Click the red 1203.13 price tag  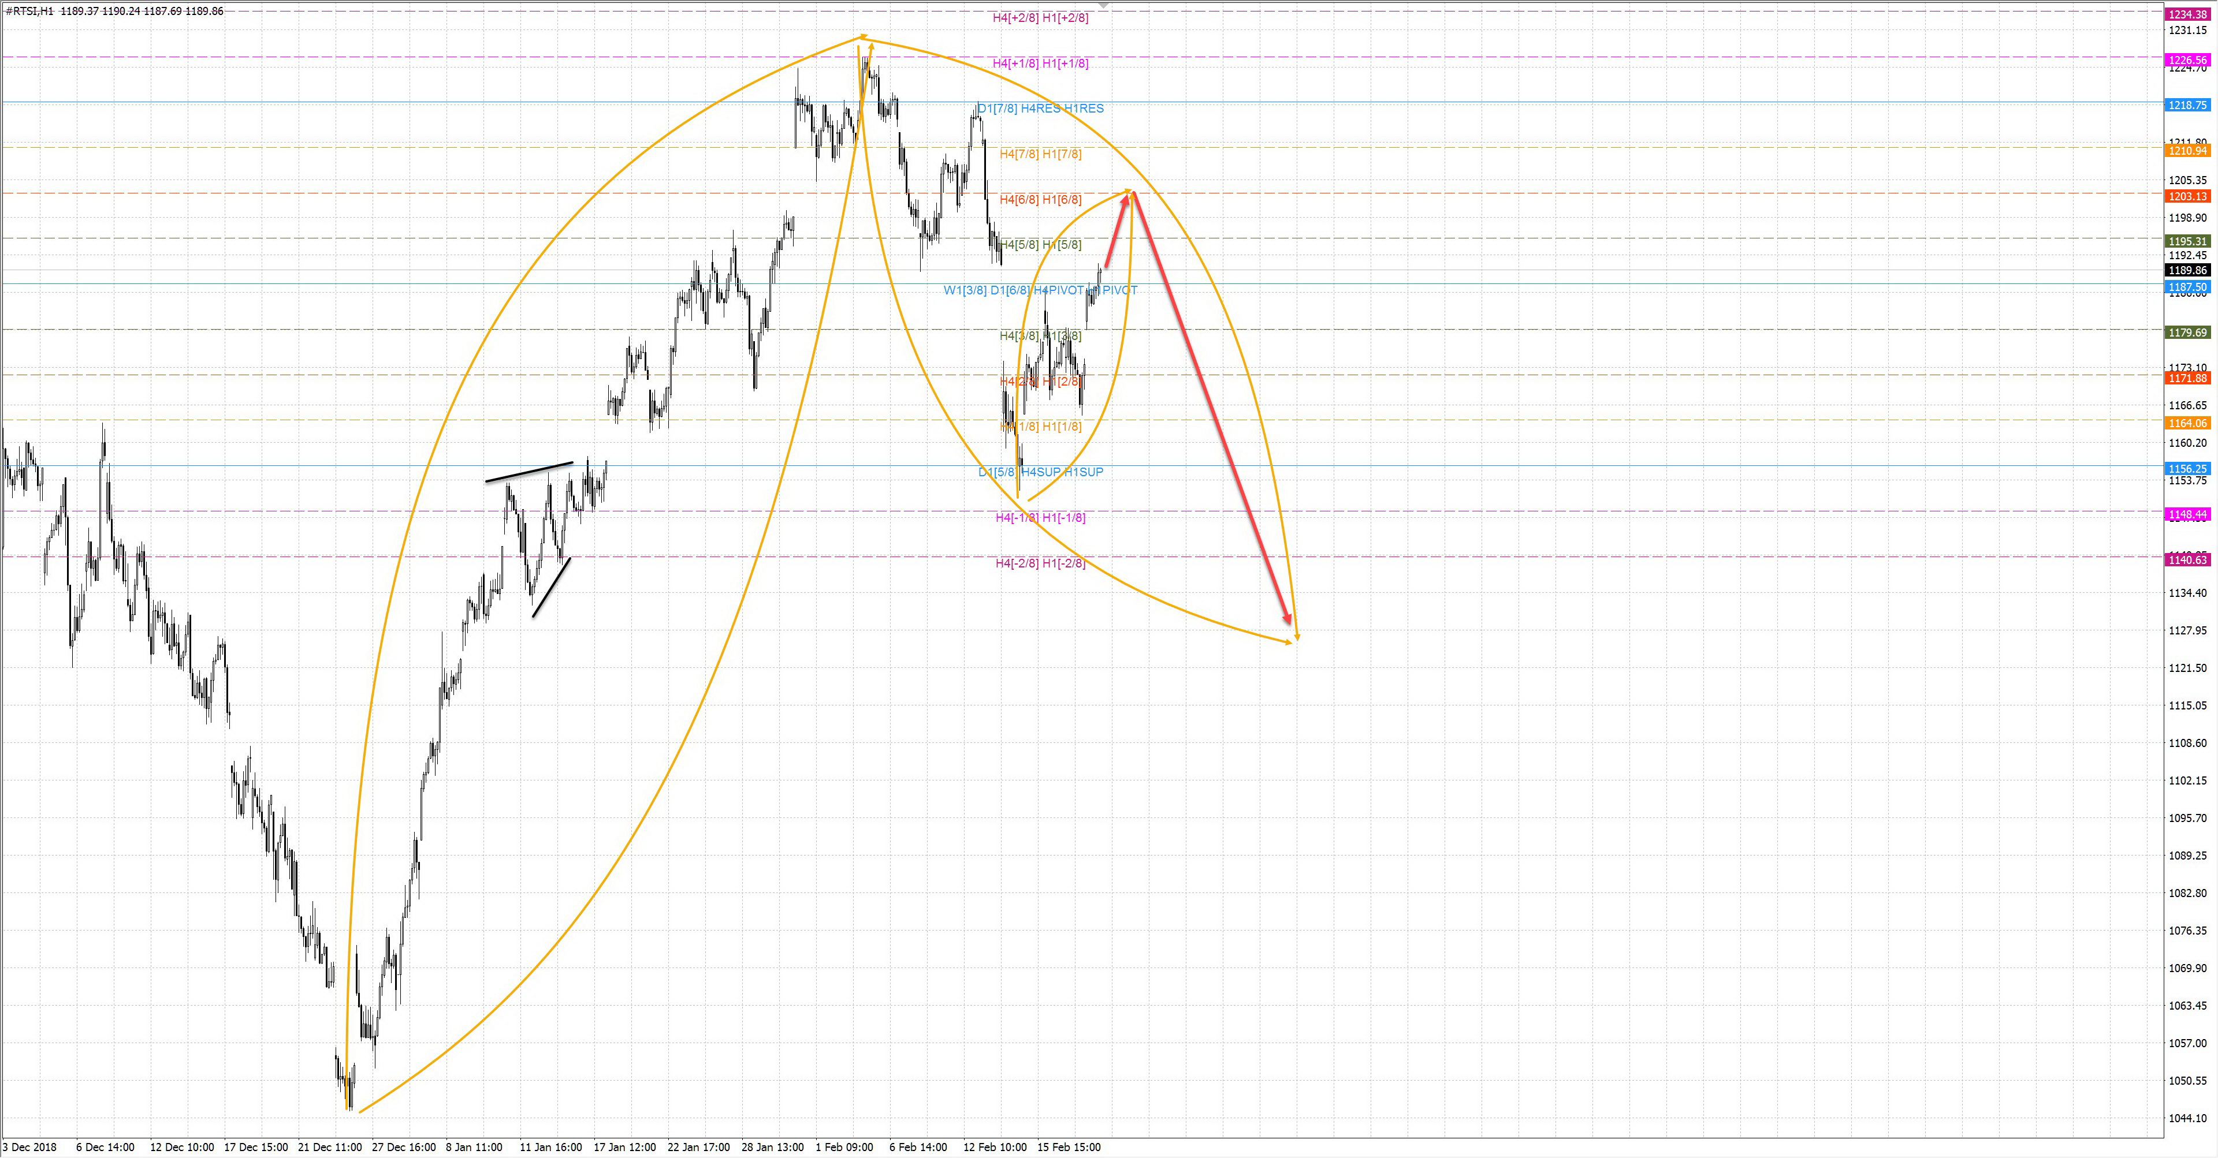[2188, 196]
